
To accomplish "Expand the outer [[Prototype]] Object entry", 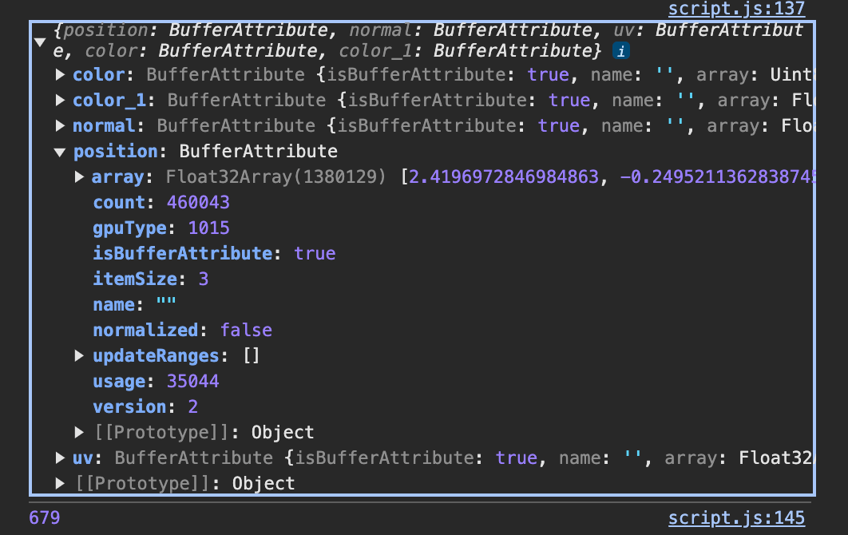I will pyautogui.click(x=60, y=483).
